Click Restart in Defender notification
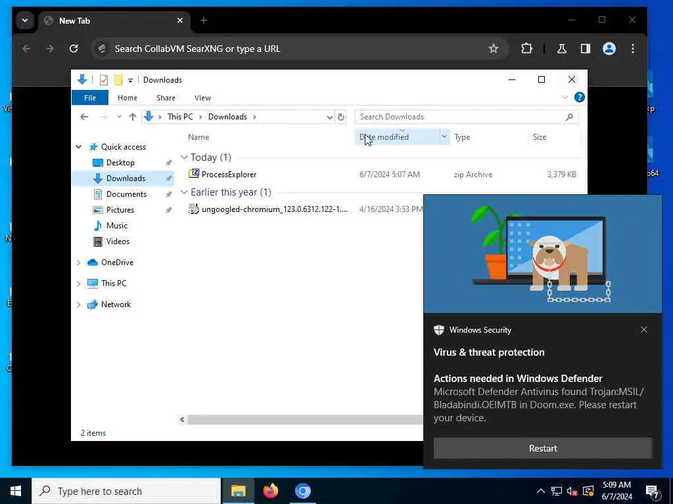The image size is (673, 504). (x=543, y=448)
